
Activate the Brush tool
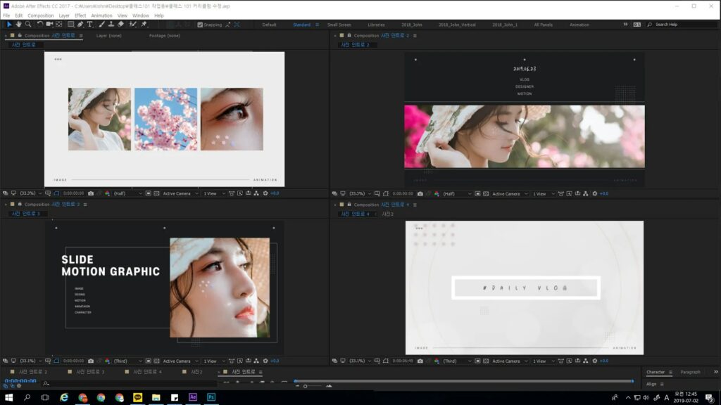click(101, 25)
